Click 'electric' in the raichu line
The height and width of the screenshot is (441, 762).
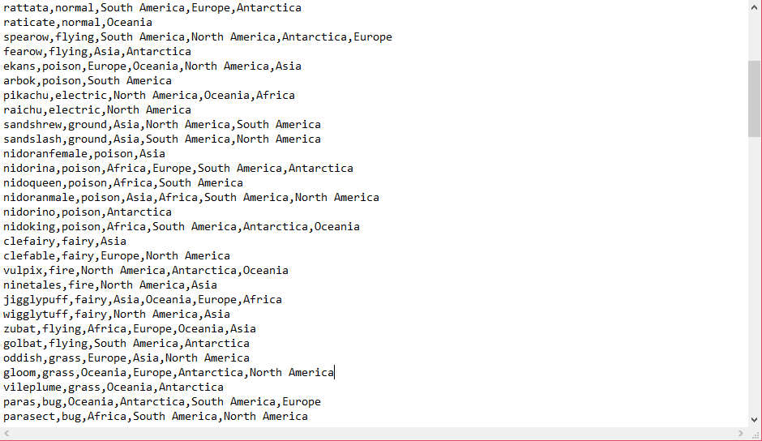[75, 110]
